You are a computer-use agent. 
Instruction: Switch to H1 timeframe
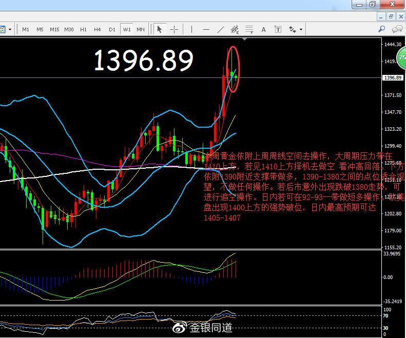[83, 30]
